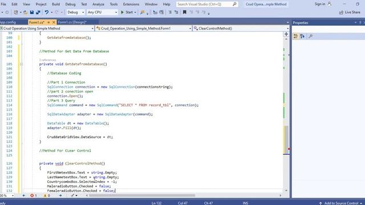Click the Redo toolbar icon
365x205 pixels.
coord(56,13)
